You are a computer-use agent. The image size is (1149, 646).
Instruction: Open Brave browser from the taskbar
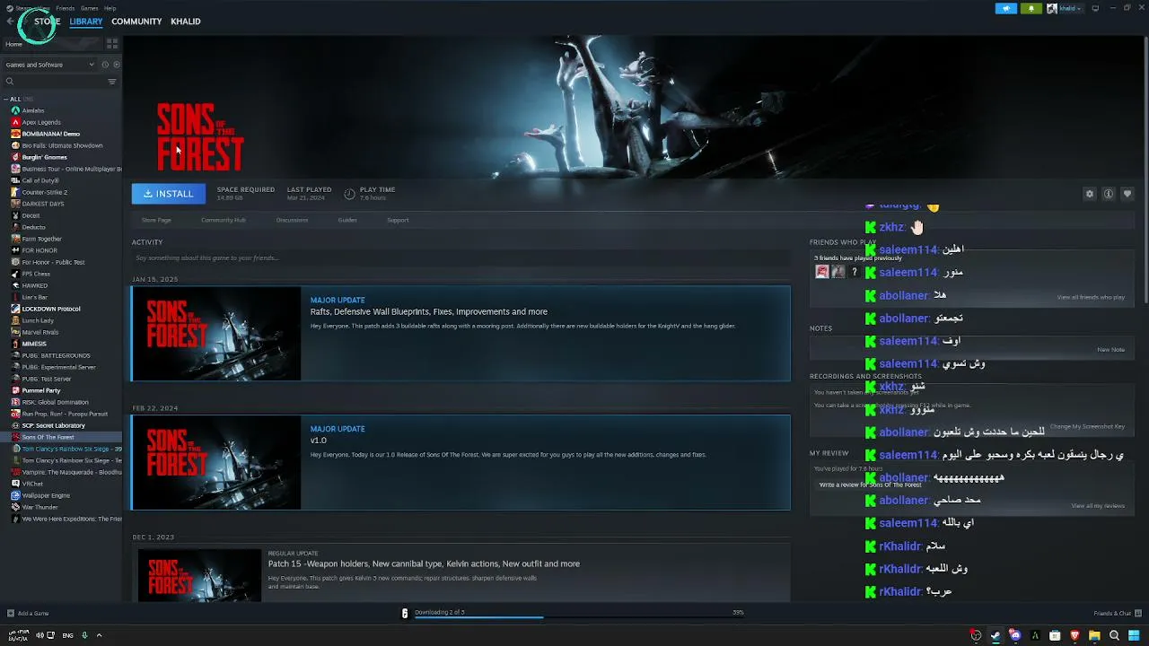pyautogui.click(x=1074, y=635)
